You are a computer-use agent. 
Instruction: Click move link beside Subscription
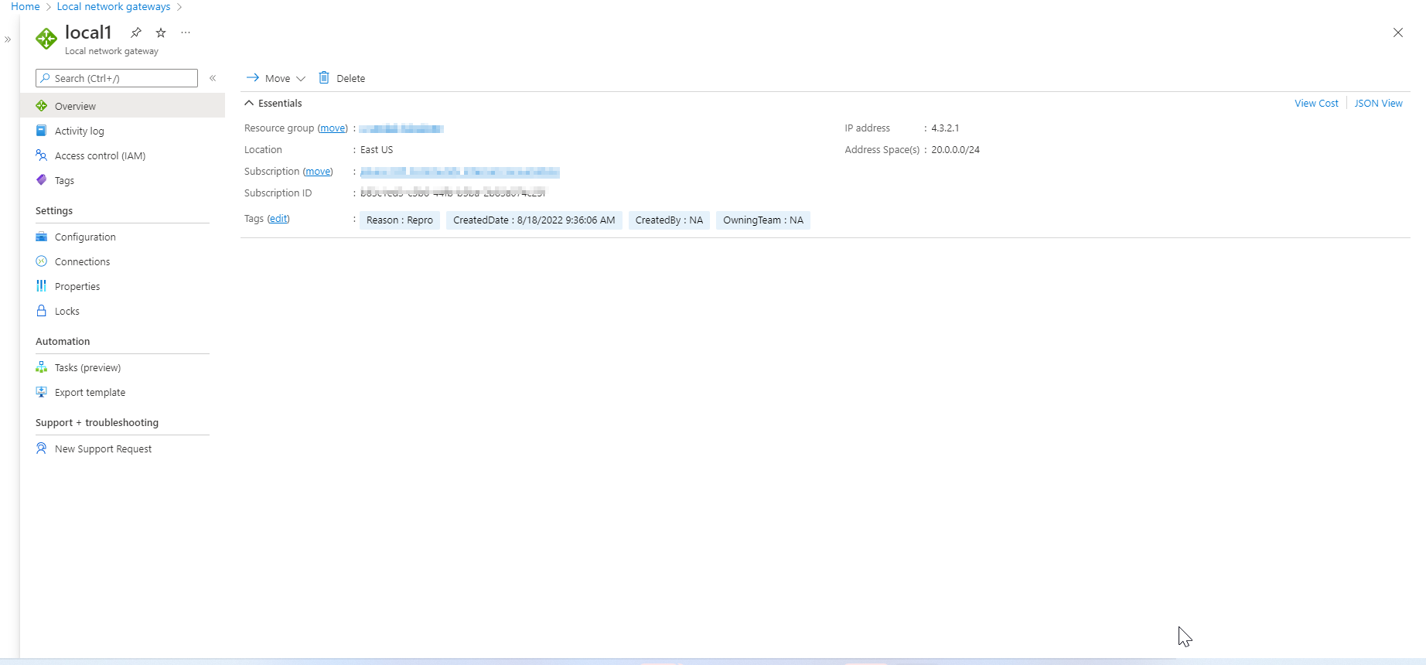(318, 172)
